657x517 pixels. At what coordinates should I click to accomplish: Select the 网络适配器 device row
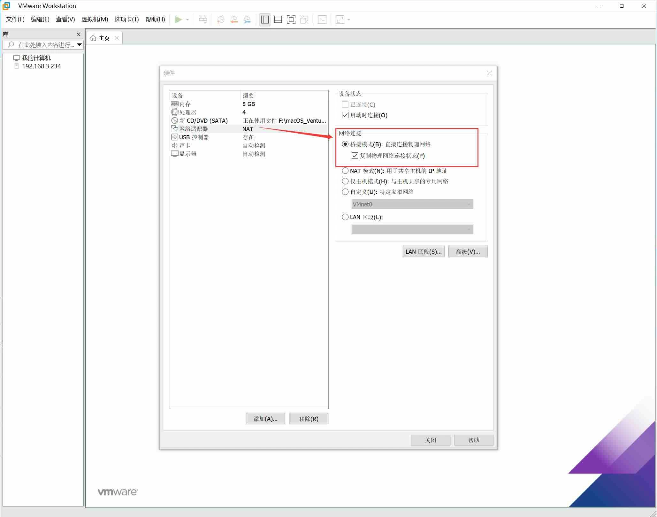click(248, 129)
